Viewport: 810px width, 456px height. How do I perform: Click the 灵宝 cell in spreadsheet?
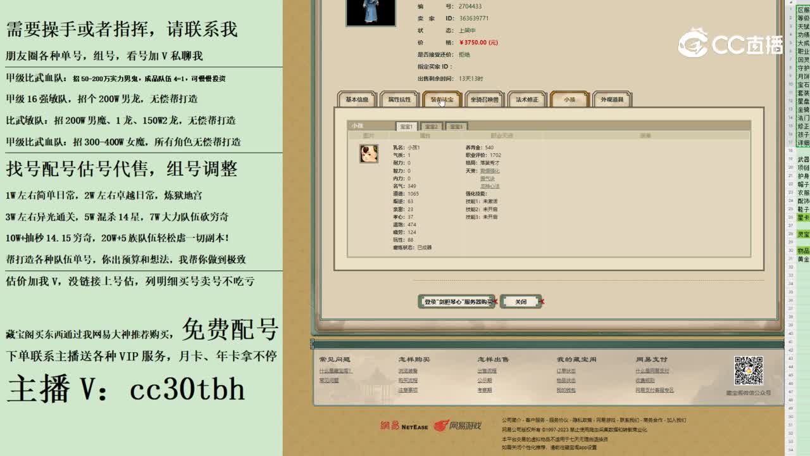(x=803, y=234)
